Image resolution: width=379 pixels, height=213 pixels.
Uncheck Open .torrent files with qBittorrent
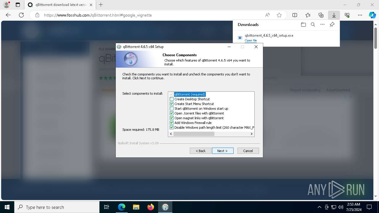coord(171,113)
